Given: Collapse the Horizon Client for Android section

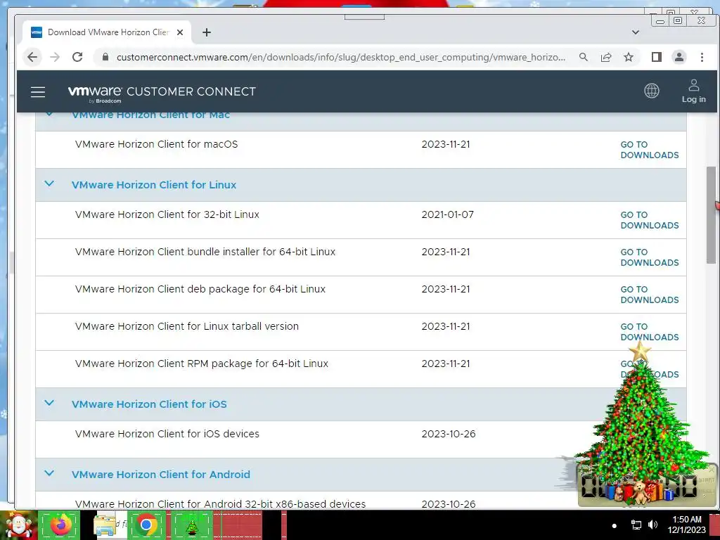Looking at the screenshot, I should pos(49,473).
